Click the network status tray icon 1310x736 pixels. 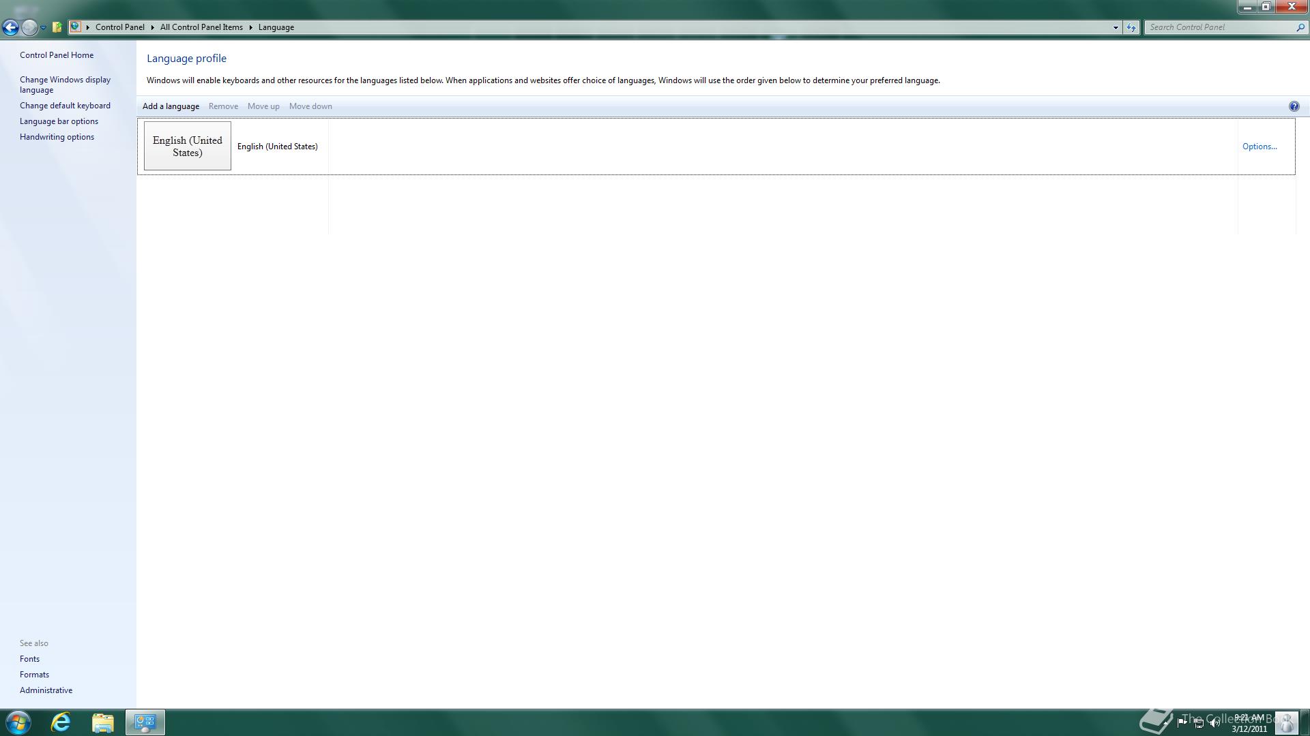pyautogui.click(x=1199, y=722)
